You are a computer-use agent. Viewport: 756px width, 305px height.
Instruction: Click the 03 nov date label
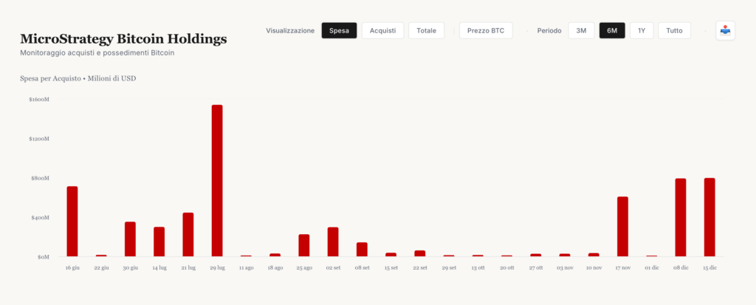coord(565,267)
